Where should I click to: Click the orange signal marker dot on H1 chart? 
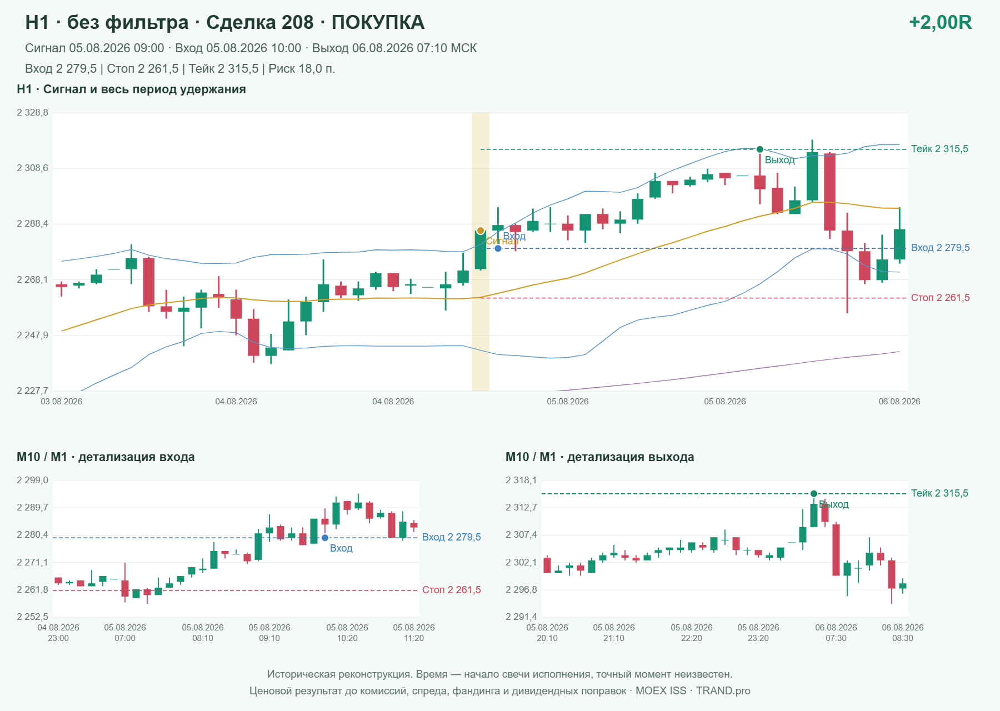481,231
